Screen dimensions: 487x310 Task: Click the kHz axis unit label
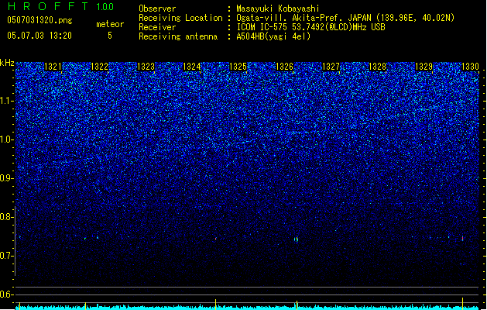point(7,63)
